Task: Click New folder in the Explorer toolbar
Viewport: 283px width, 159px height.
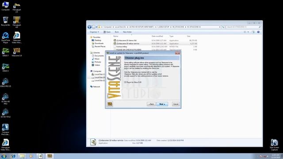Action: 127,32
